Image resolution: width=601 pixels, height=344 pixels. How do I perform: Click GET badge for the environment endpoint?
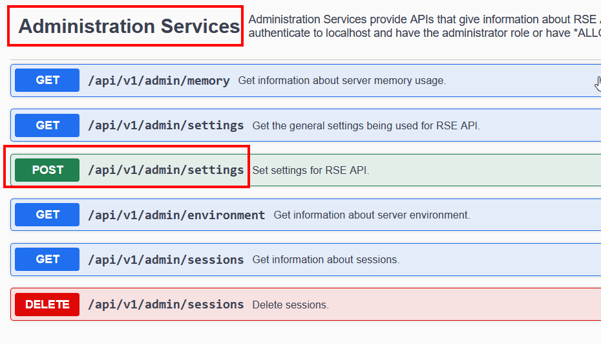[x=47, y=215]
